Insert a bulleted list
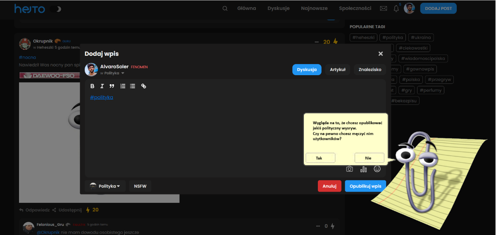The height and width of the screenshot is (235, 496). 133,86
